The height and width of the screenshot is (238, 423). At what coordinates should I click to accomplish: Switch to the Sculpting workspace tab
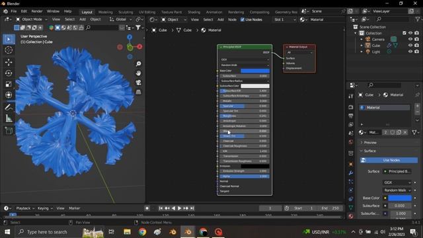(126, 12)
